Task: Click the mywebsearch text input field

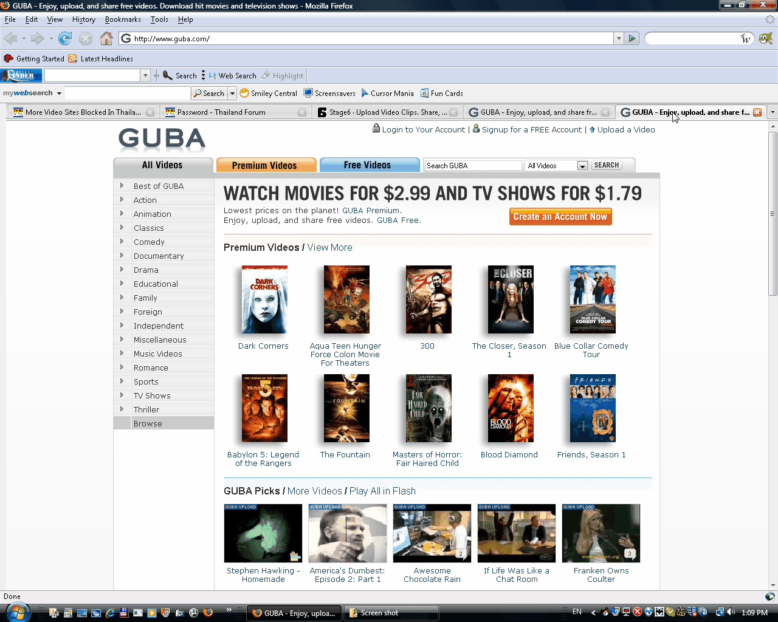Action: [x=127, y=93]
